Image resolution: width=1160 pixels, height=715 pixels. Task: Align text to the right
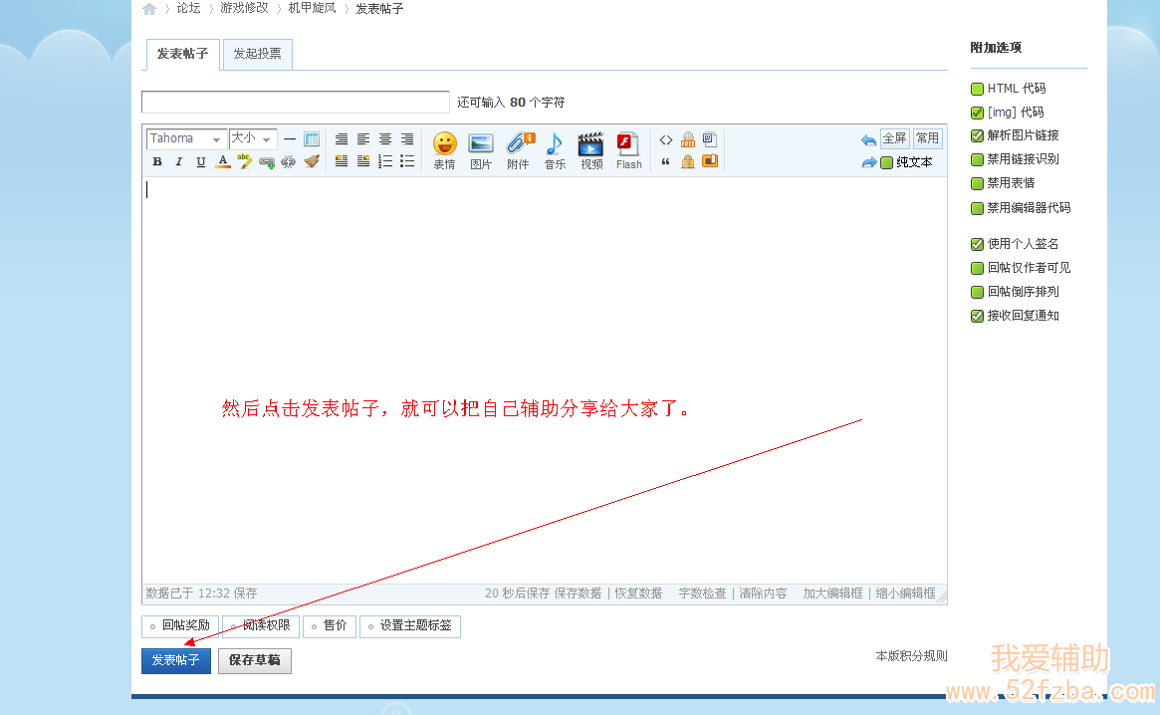407,139
